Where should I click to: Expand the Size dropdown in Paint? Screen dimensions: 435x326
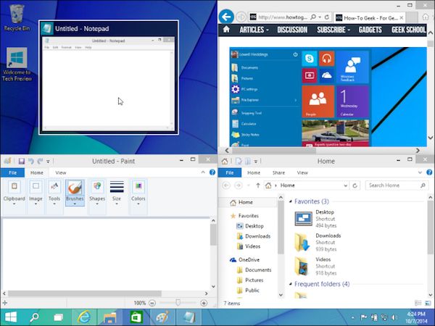point(117,191)
